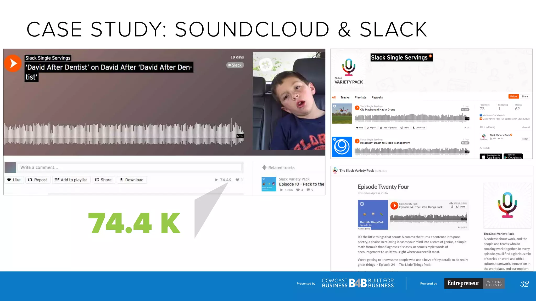Click The Little Things Pack artwork
This screenshot has width=536, height=301.
(373, 215)
